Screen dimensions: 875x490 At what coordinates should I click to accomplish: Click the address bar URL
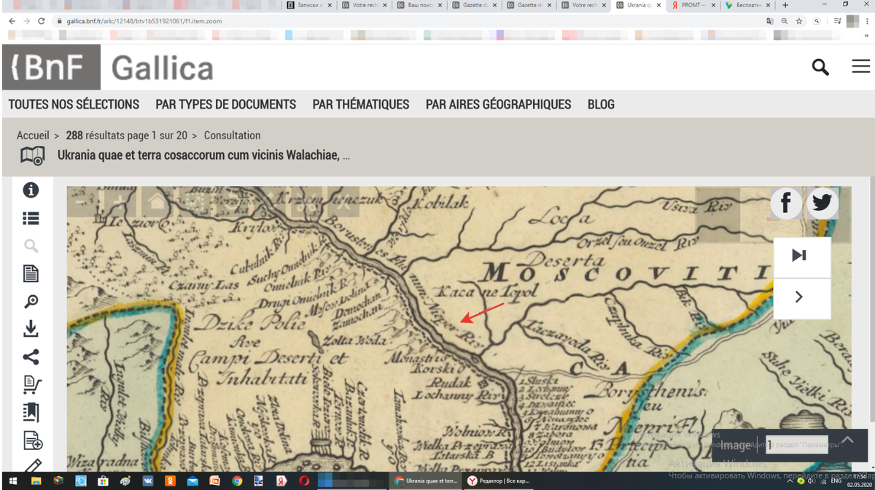click(x=145, y=21)
